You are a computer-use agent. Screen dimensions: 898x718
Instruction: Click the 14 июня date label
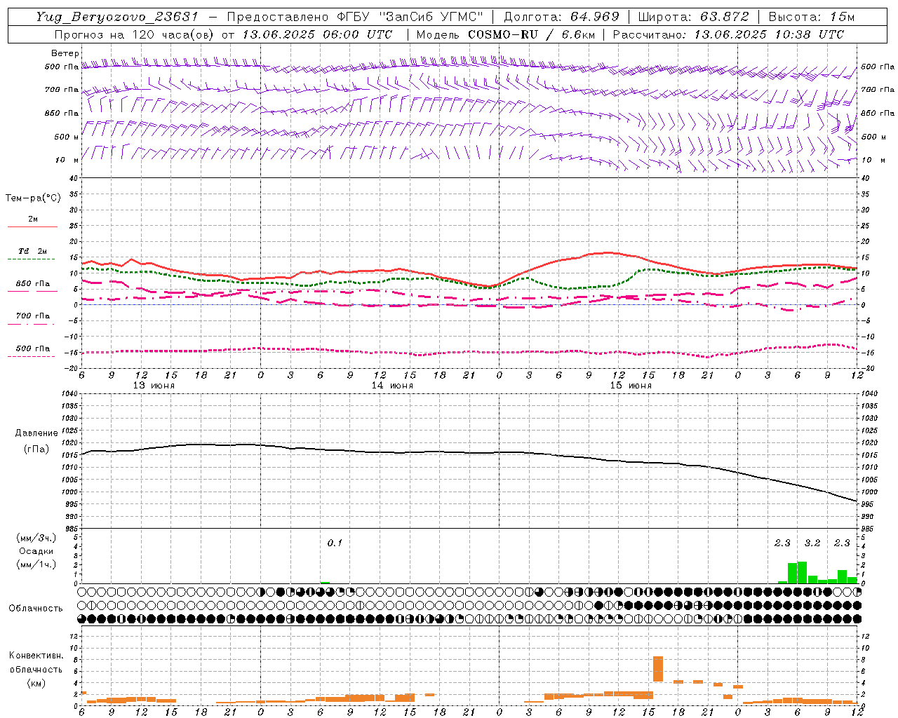[x=392, y=386]
